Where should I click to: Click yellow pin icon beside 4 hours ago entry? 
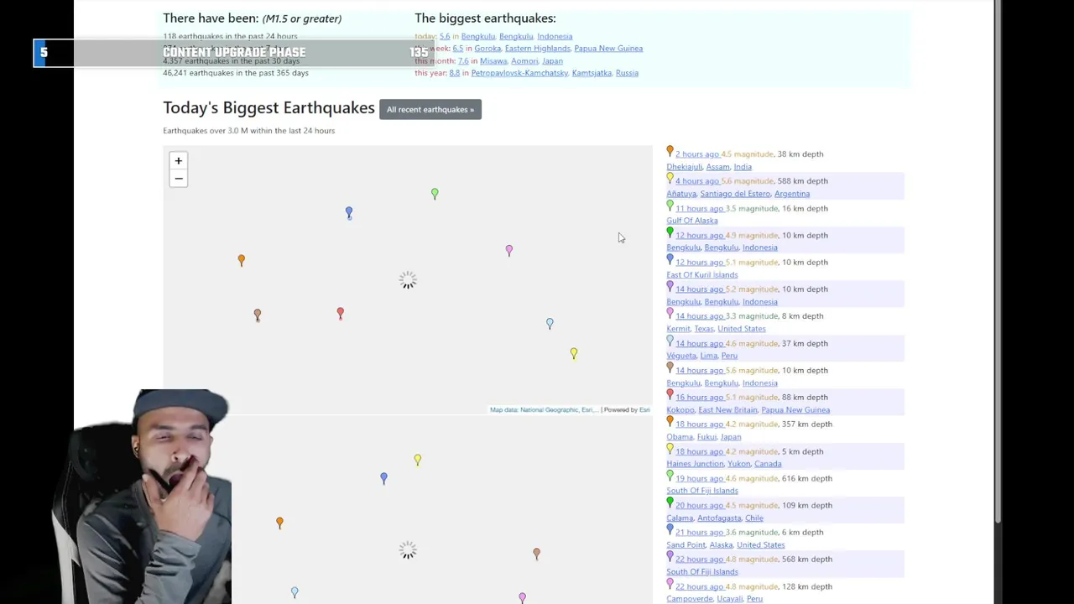point(670,178)
